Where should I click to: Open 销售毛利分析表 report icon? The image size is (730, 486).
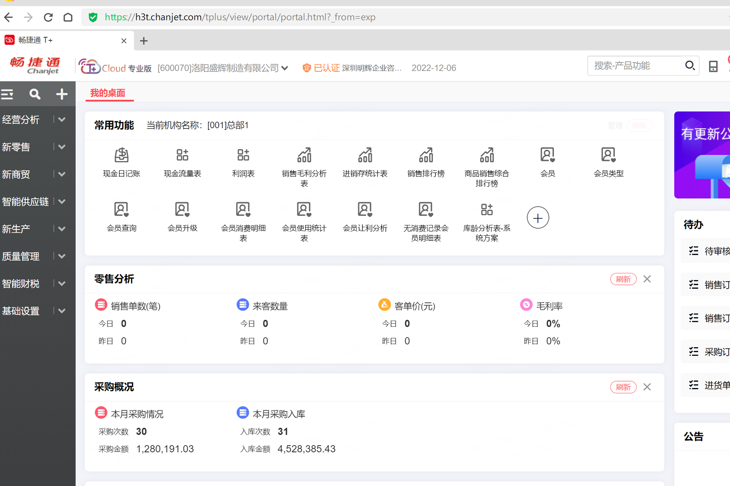pyautogui.click(x=304, y=155)
